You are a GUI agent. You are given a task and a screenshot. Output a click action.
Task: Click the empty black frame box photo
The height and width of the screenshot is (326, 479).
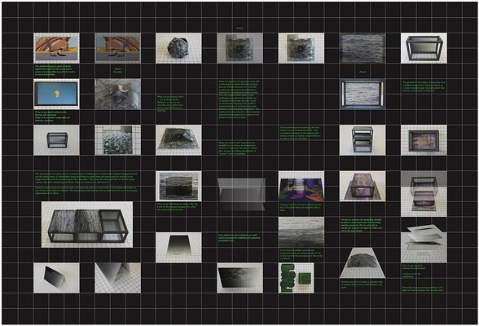click(x=424, y=48)
